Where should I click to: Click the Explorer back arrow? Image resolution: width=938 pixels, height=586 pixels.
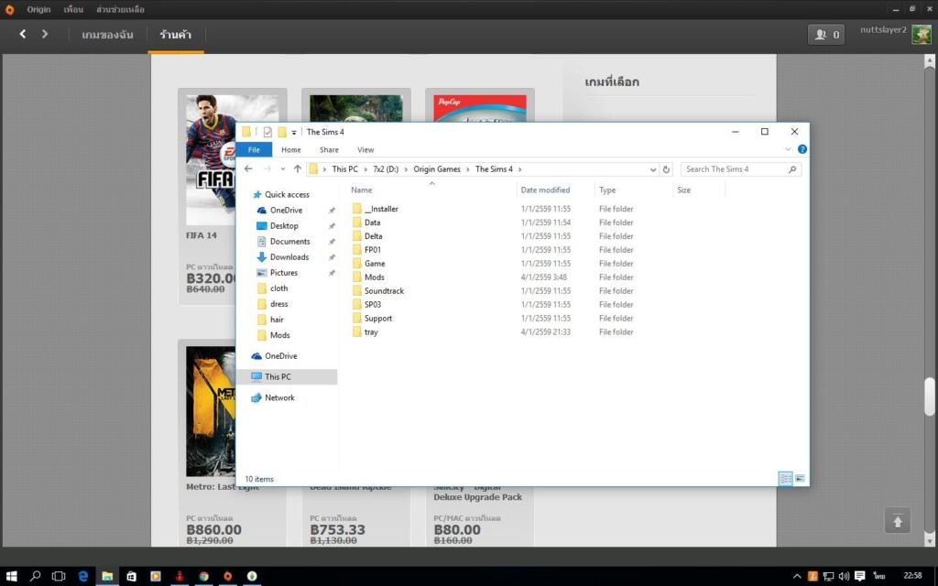click(248, 169)
